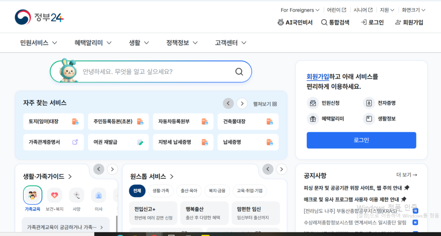Open the AI국민비서 assistant
The image size is (441, 236).
[x=295, y=22]
